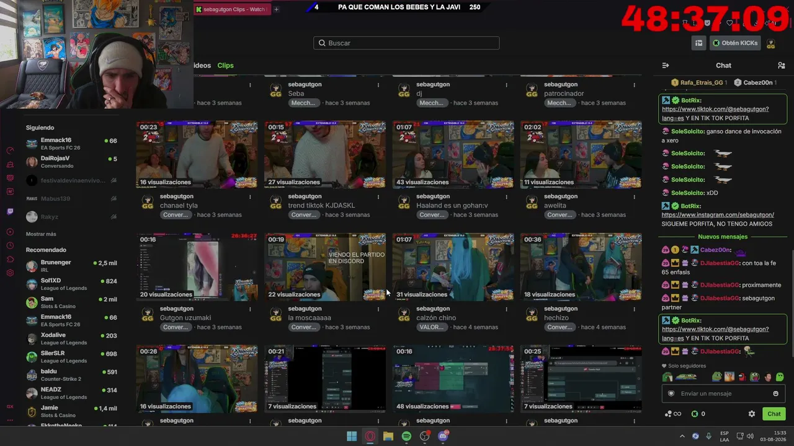Open channel points infinity icon
This screenshot has height=446, width=794.
tap(673, 414)
